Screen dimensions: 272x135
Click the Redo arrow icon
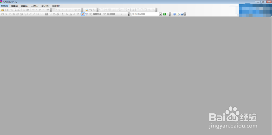40,10
